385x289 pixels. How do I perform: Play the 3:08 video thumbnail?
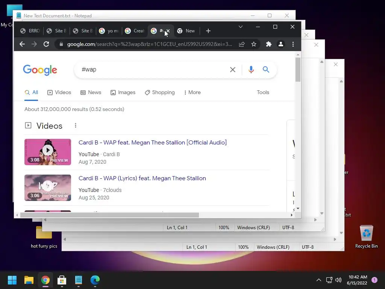point(48,152)
